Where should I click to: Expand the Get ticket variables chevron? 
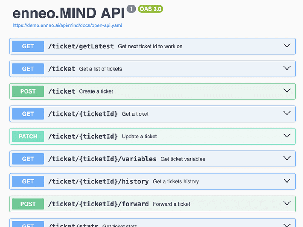[287, 158]
